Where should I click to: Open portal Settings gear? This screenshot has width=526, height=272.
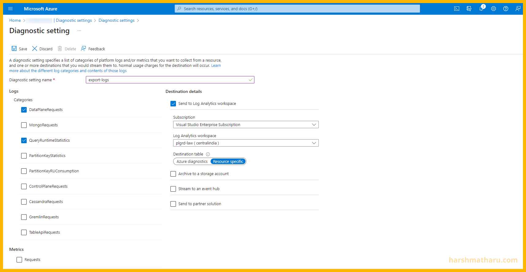tap(494, 9)
